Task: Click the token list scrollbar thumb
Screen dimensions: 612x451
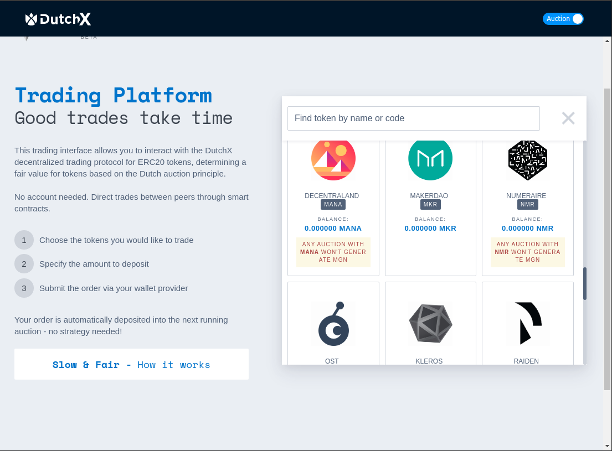Action: 585,284
